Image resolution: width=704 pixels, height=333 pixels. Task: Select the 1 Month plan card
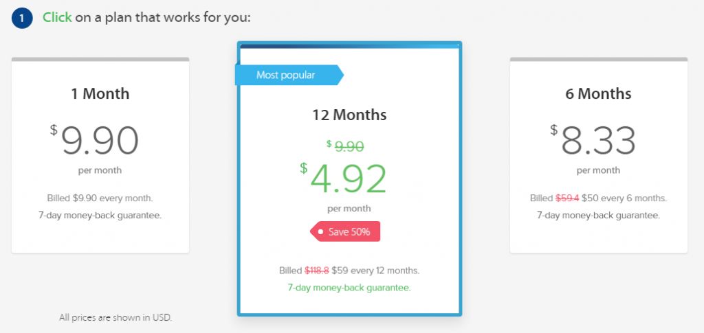pyautogui.click(x=100, y=156)
